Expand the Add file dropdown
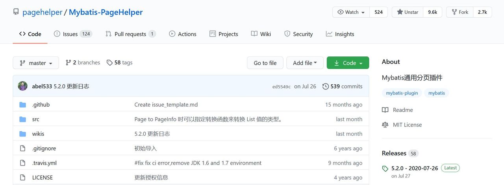504x185 pixels. [305, 63]
